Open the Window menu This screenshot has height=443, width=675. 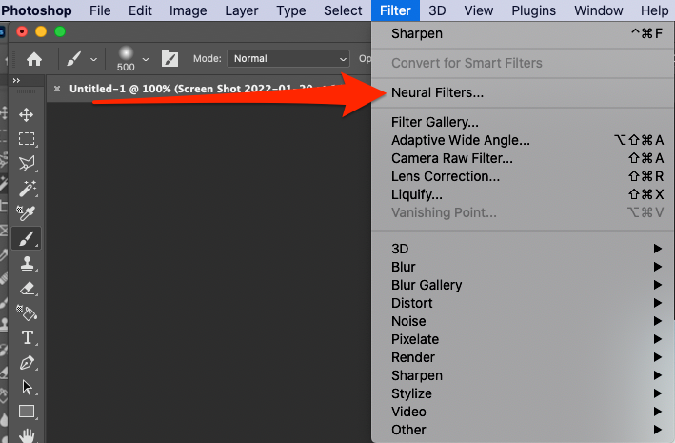[x=599, y=10]
